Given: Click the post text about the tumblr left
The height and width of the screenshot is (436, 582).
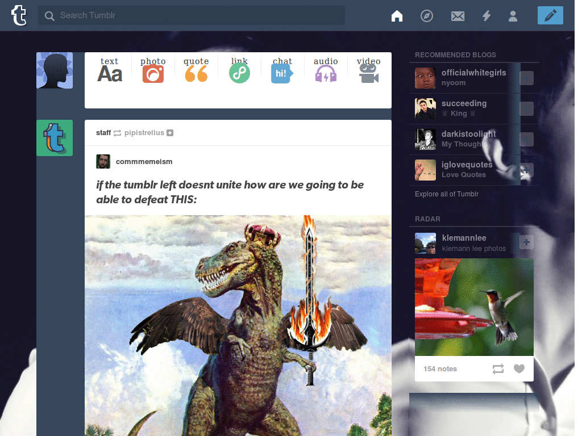Looking at the screenshot, I should [x=230, y=192].
